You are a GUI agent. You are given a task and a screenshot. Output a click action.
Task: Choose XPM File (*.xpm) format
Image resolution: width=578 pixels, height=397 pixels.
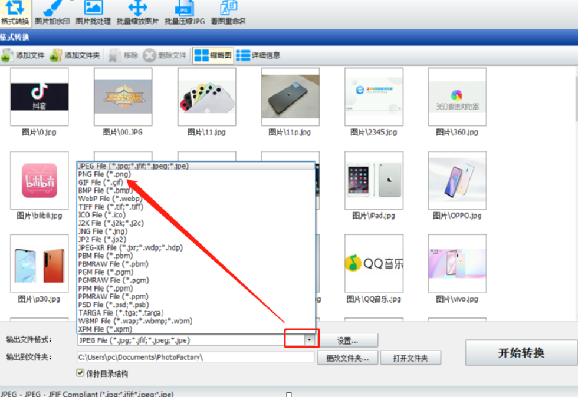(x=196, y=329)
